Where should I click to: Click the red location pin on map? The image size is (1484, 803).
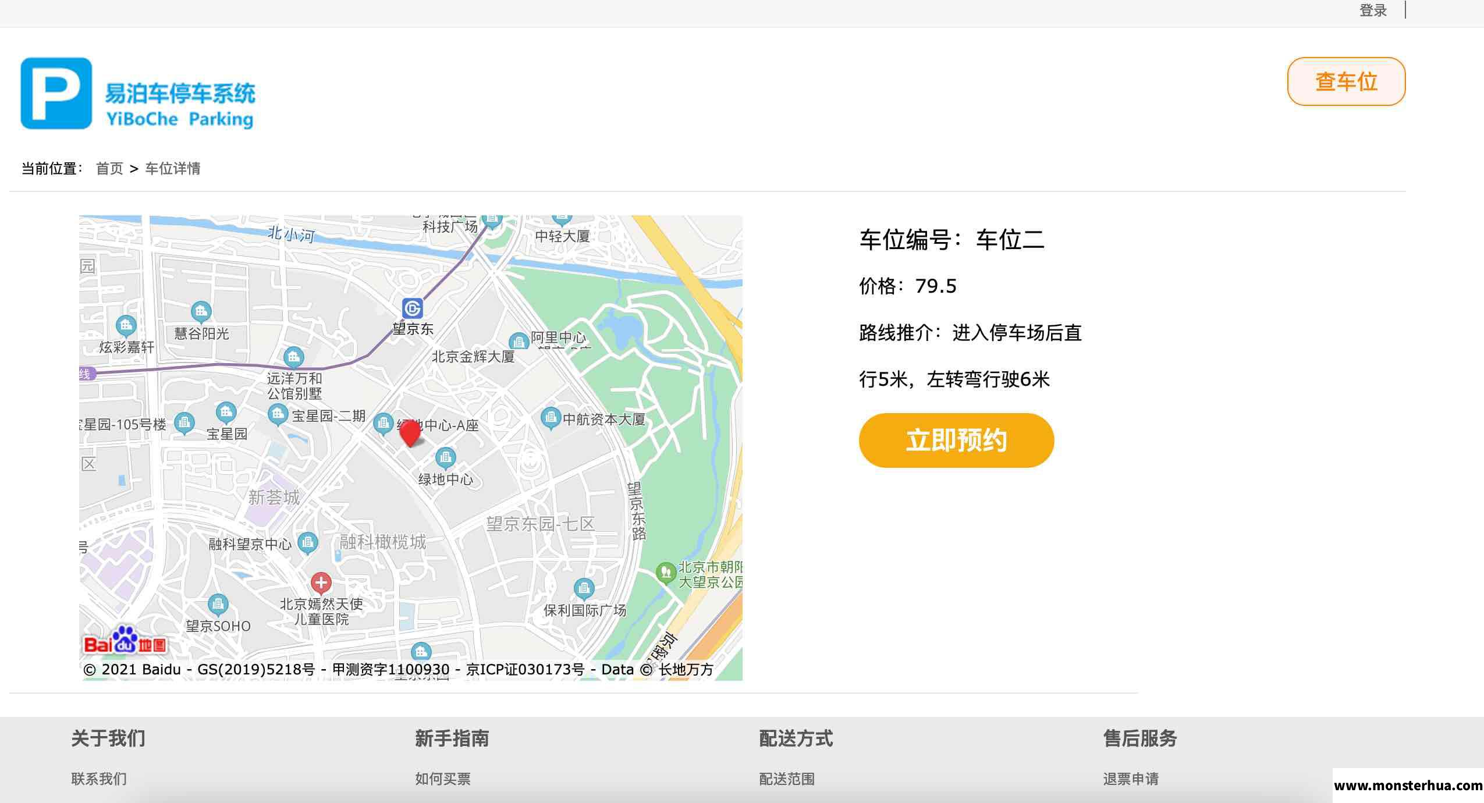pyautogui.click(x=410, y=433)
